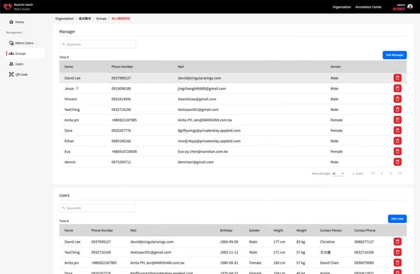Select contact person Christine

coord(327,242)
